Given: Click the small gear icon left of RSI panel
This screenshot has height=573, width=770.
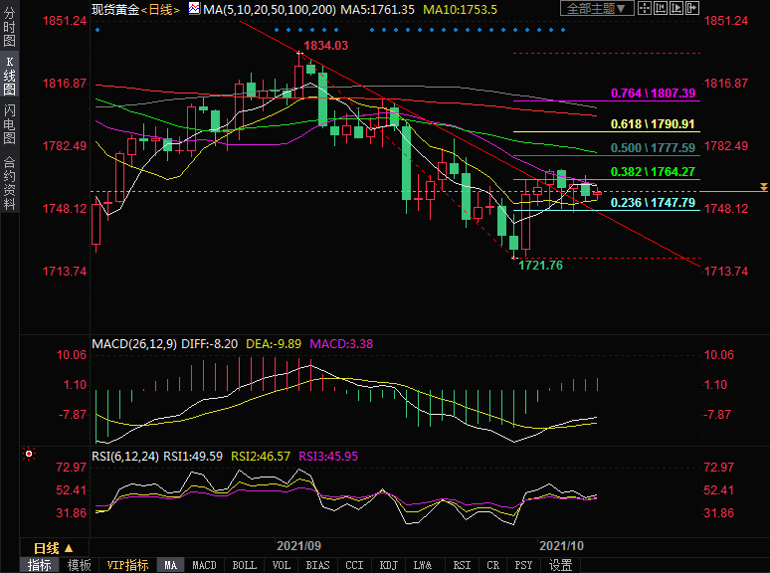Looking at the screenshot, I should click(29, 455).
